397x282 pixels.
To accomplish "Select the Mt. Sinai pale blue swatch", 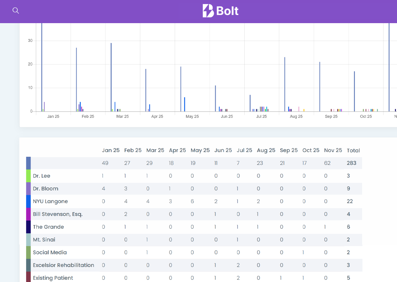I will tap(29, 239).
